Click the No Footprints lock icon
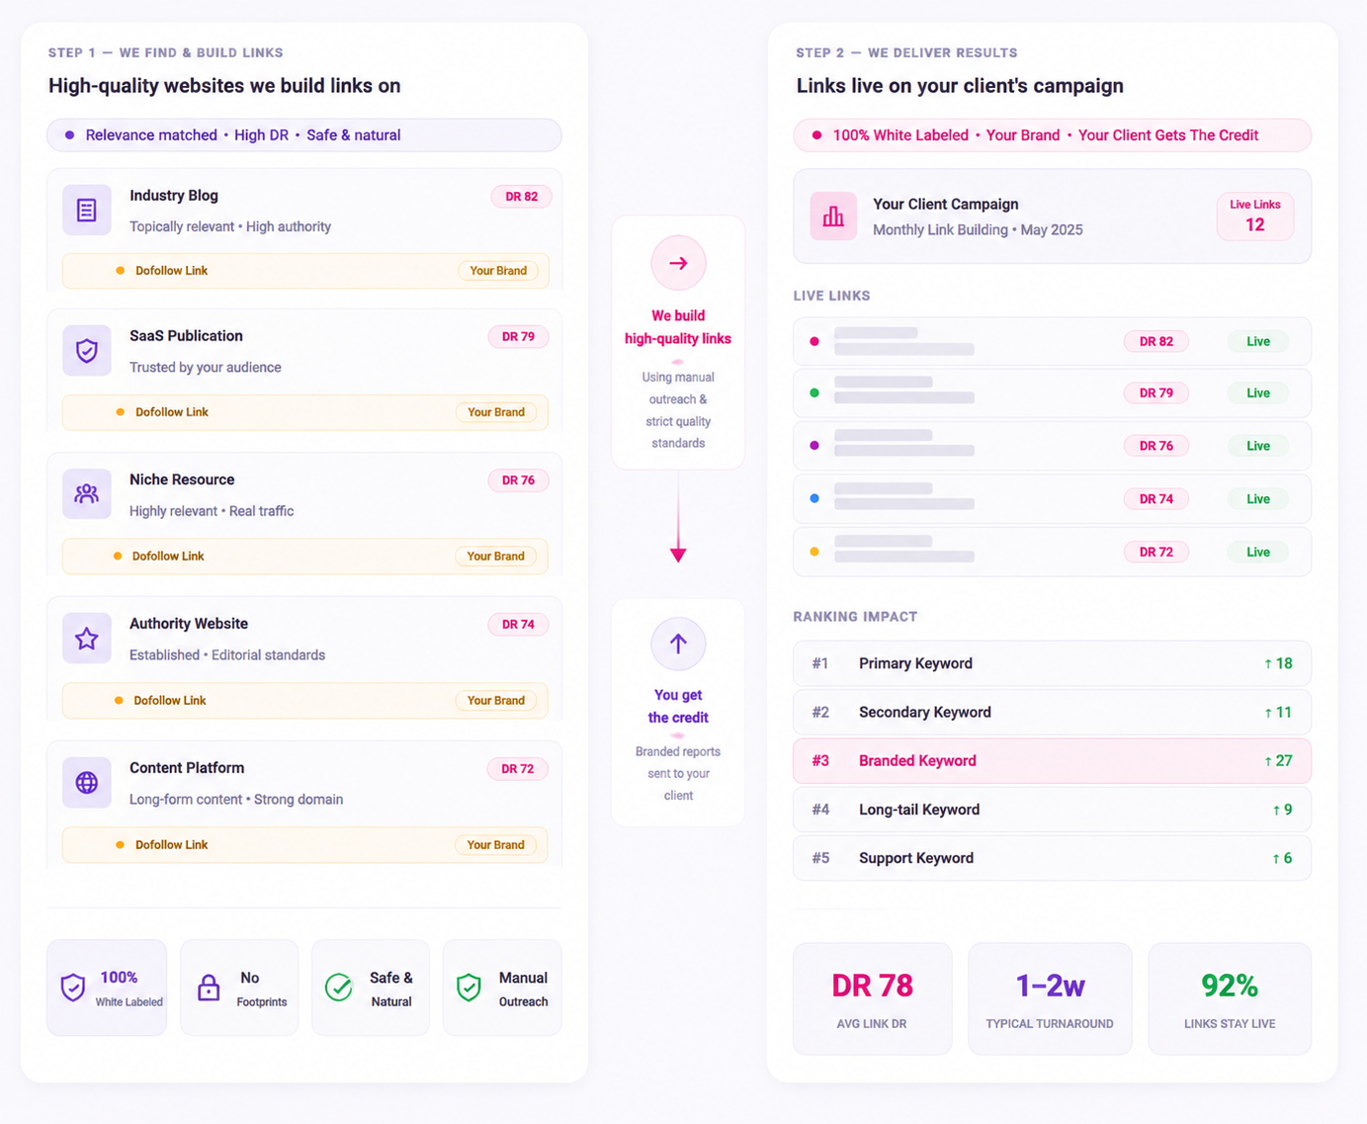Screen dimensions: 1367x1124 pyautogui.click(x=209, y=988)
